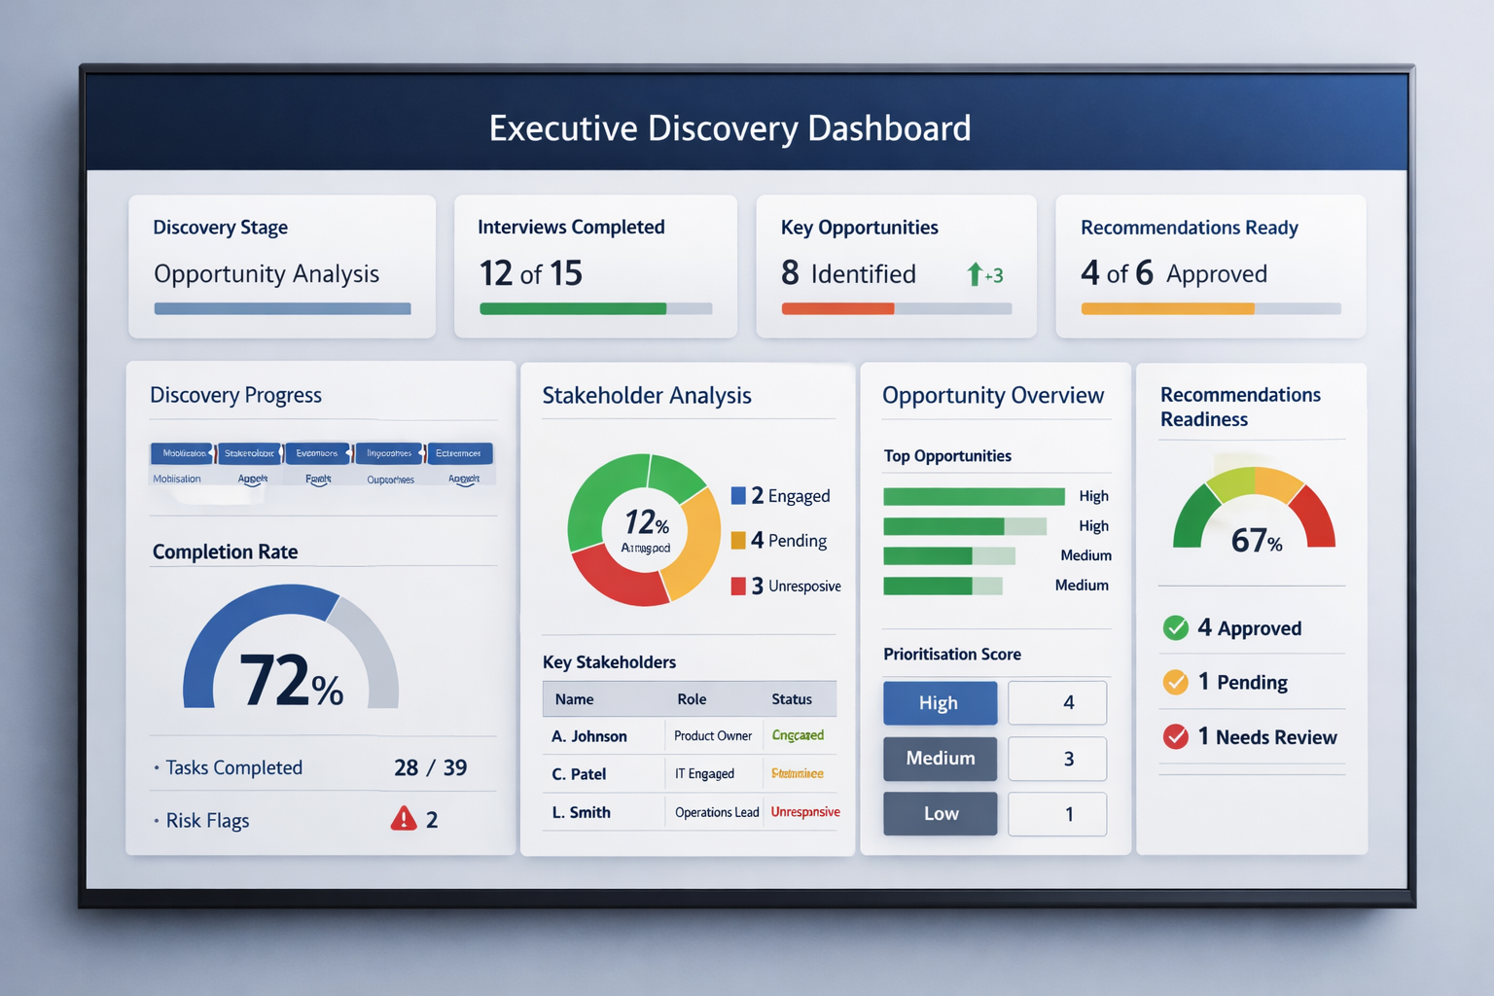Click the Key Stakeholders heading
Screen dimensions: 1494x996
[609, 662]
